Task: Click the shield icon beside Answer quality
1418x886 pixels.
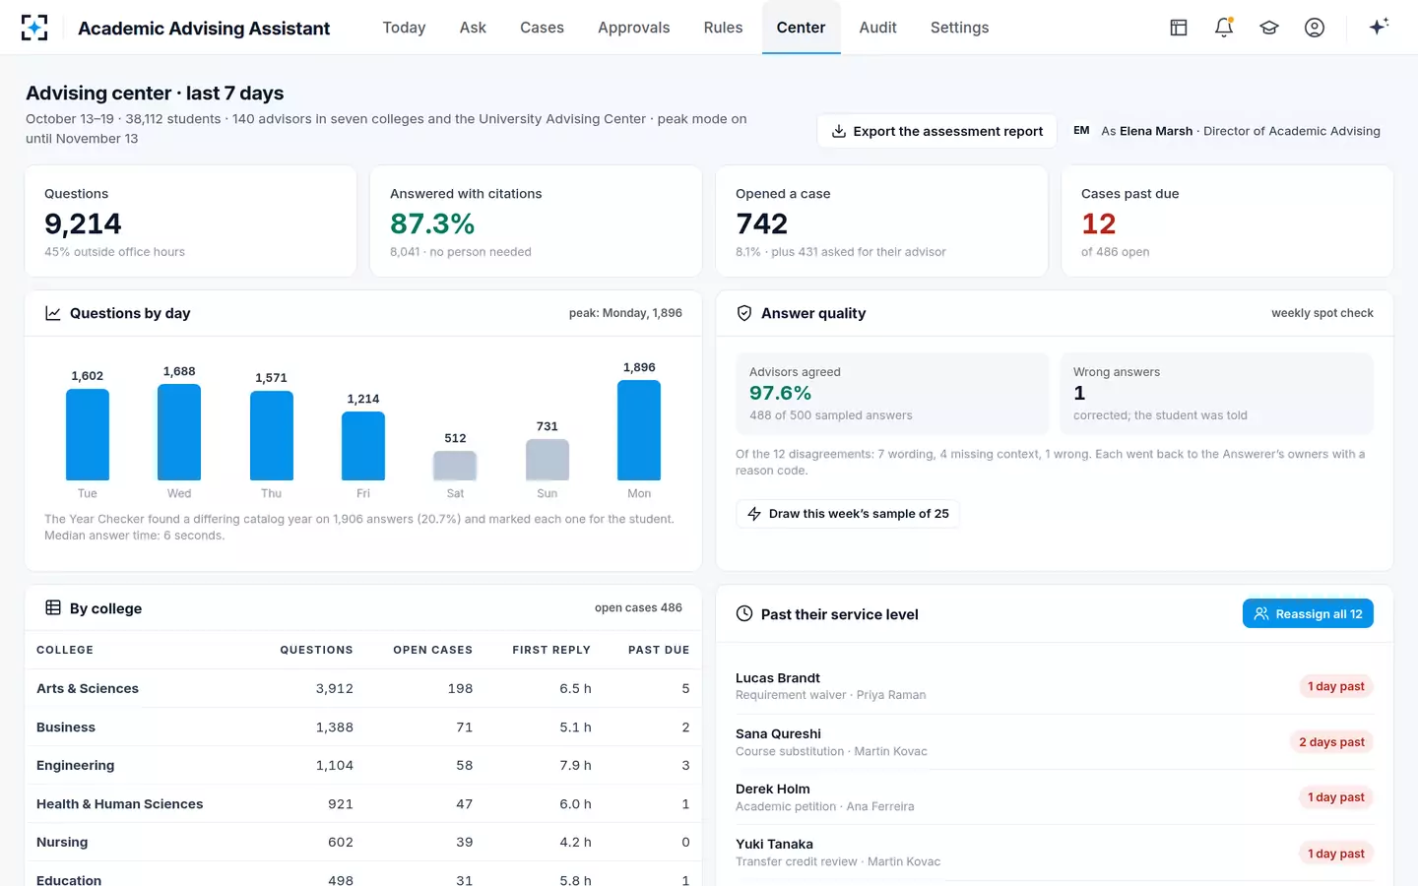Action: 744,313
